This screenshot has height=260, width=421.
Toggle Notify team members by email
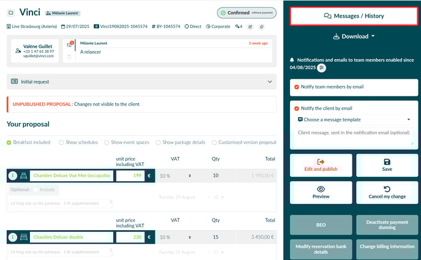297,87
